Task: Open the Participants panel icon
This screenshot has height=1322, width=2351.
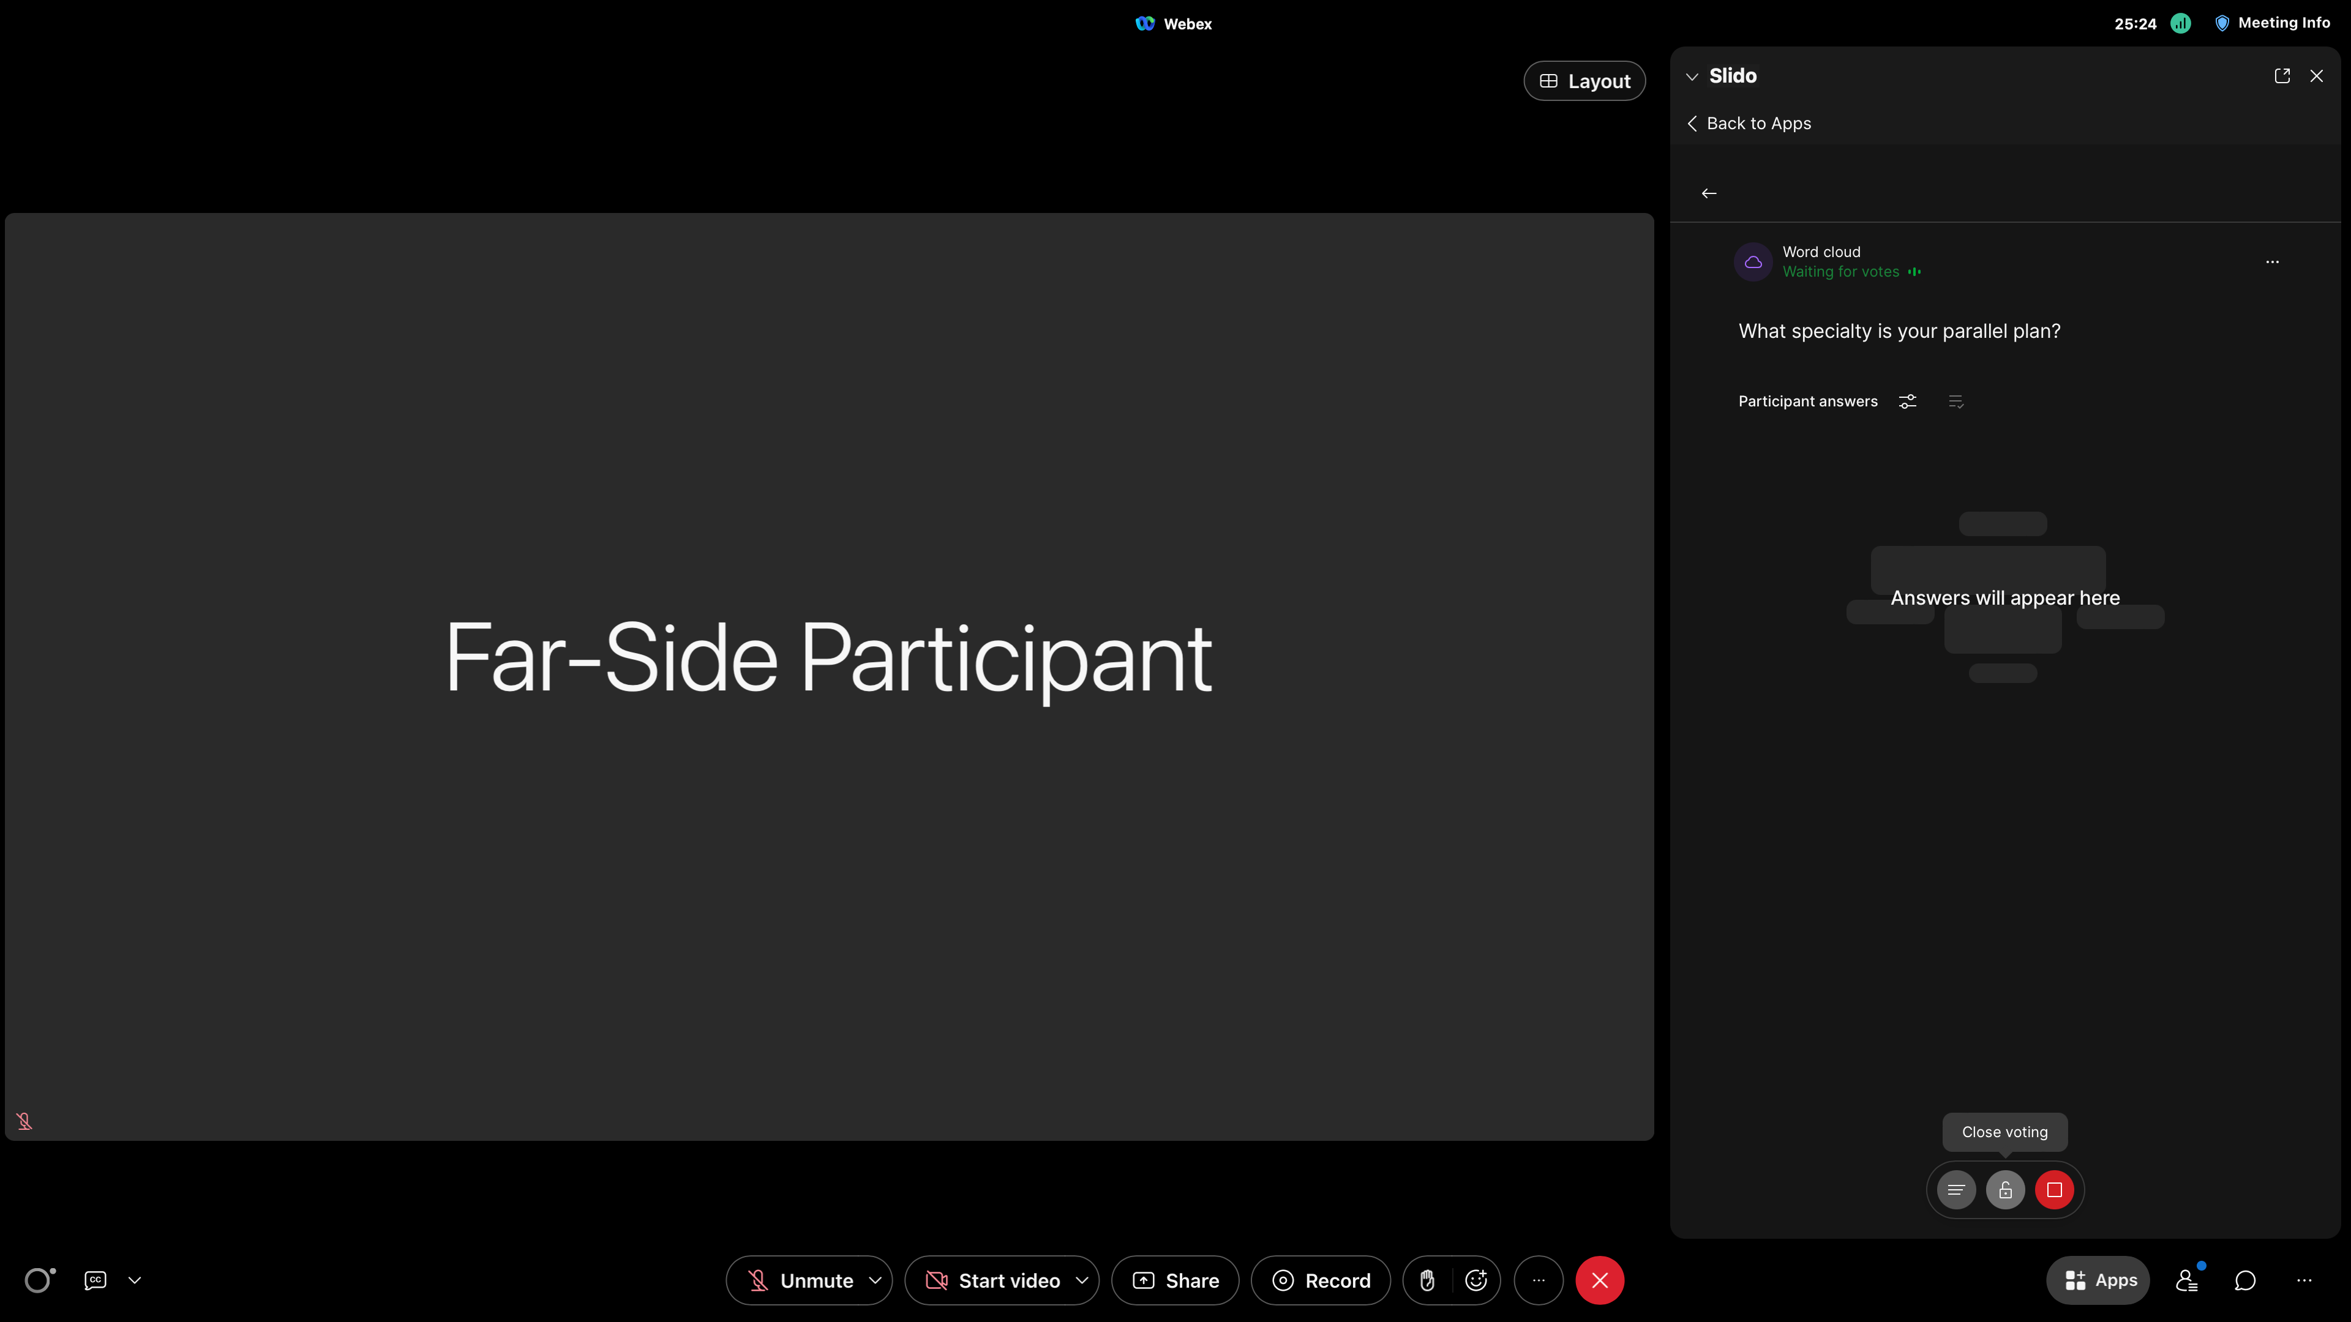Action: (x=2187, y=1280)
